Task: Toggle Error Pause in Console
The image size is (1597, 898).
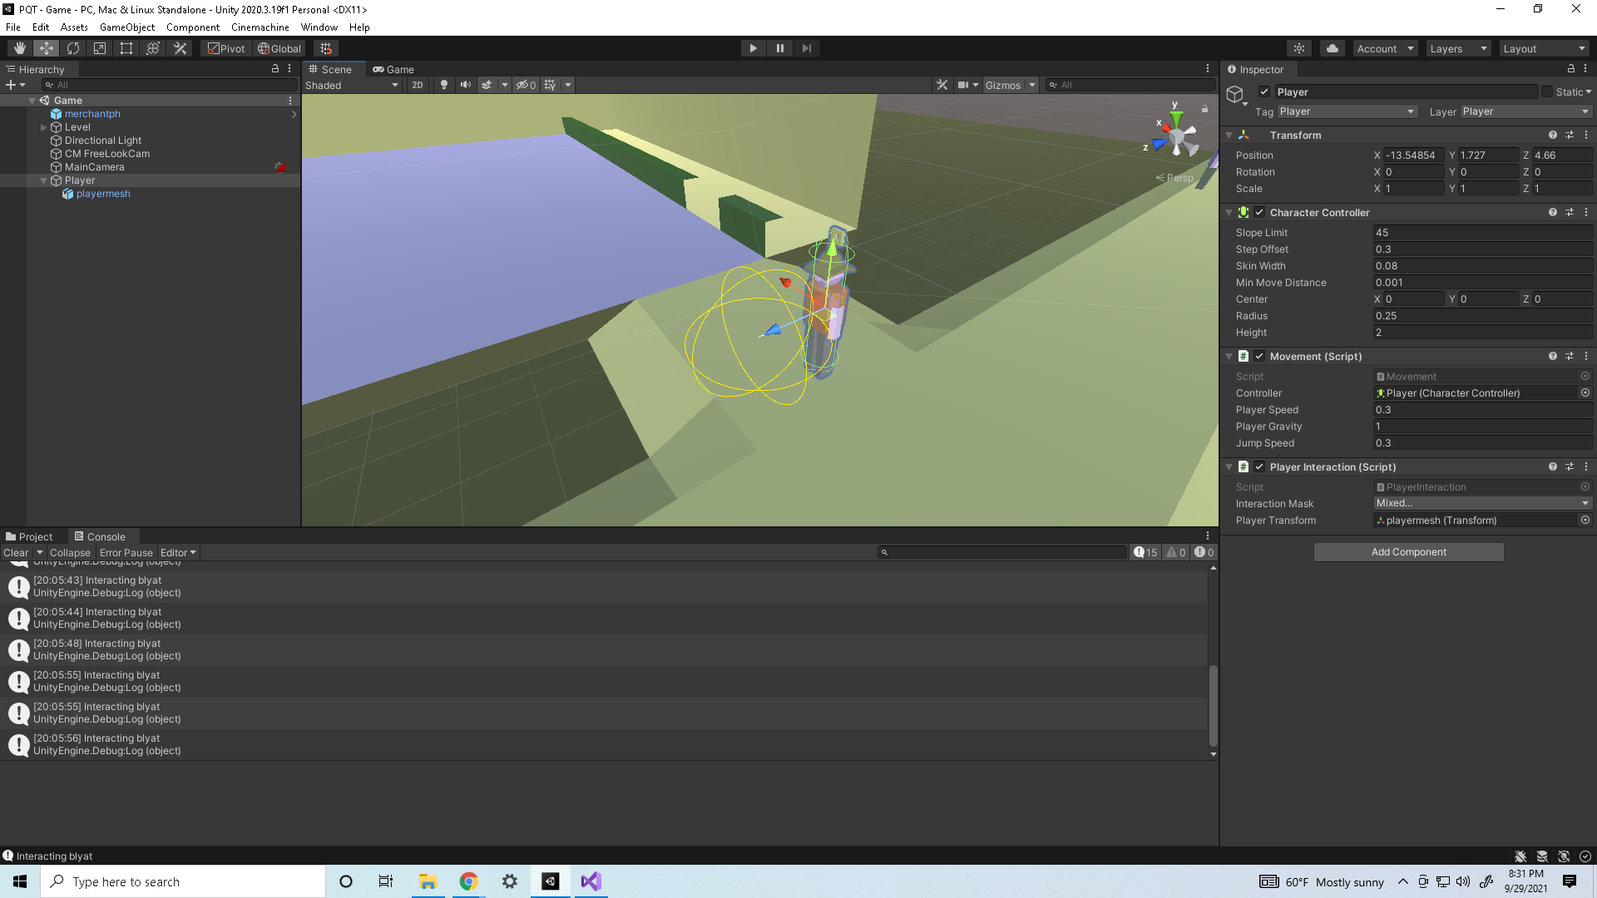Action: pos(126,552)
